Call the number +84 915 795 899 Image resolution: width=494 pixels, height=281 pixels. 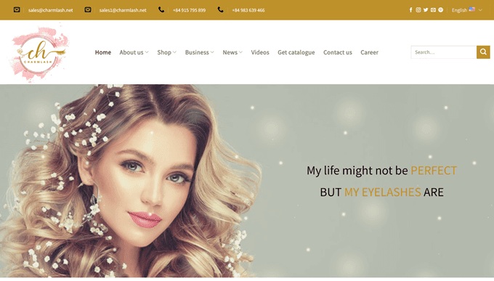tap(189, 10)
